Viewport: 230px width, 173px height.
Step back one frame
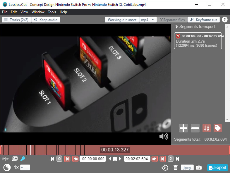click(x=110, y=159)
